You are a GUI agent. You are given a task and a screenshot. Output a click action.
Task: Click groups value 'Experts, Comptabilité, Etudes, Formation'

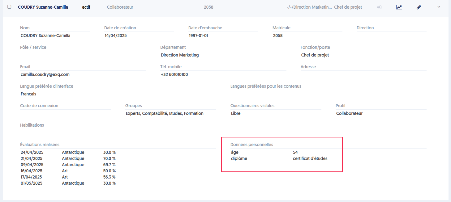[165, 113]
